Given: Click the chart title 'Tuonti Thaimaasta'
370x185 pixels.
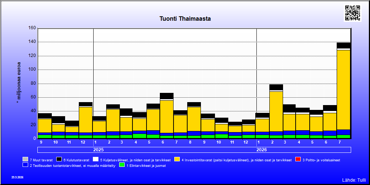Looking at the screenshot, I should pyautogui.click(x=185, y=18).
